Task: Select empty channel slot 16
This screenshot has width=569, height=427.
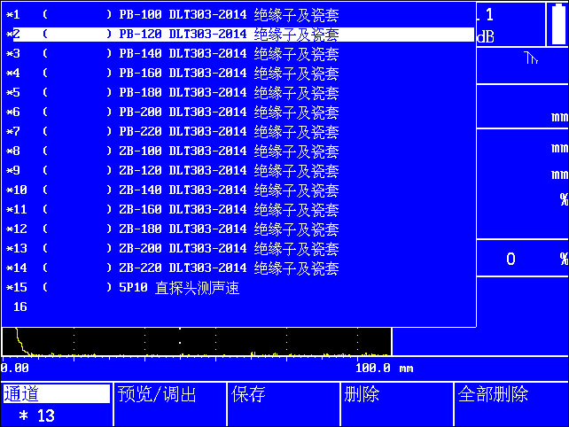Action: pos(238,307)
